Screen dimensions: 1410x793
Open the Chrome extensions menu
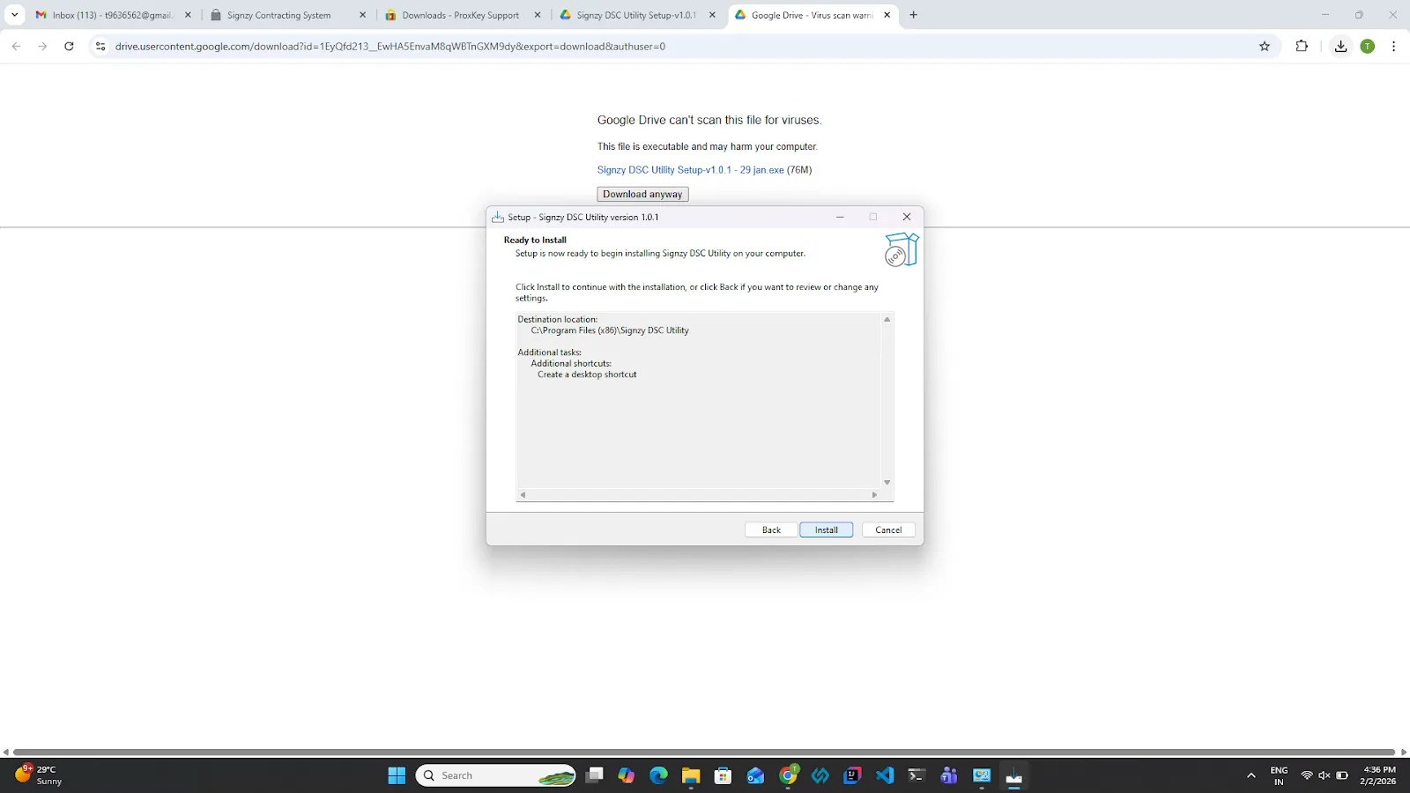tap(1302, 47)
